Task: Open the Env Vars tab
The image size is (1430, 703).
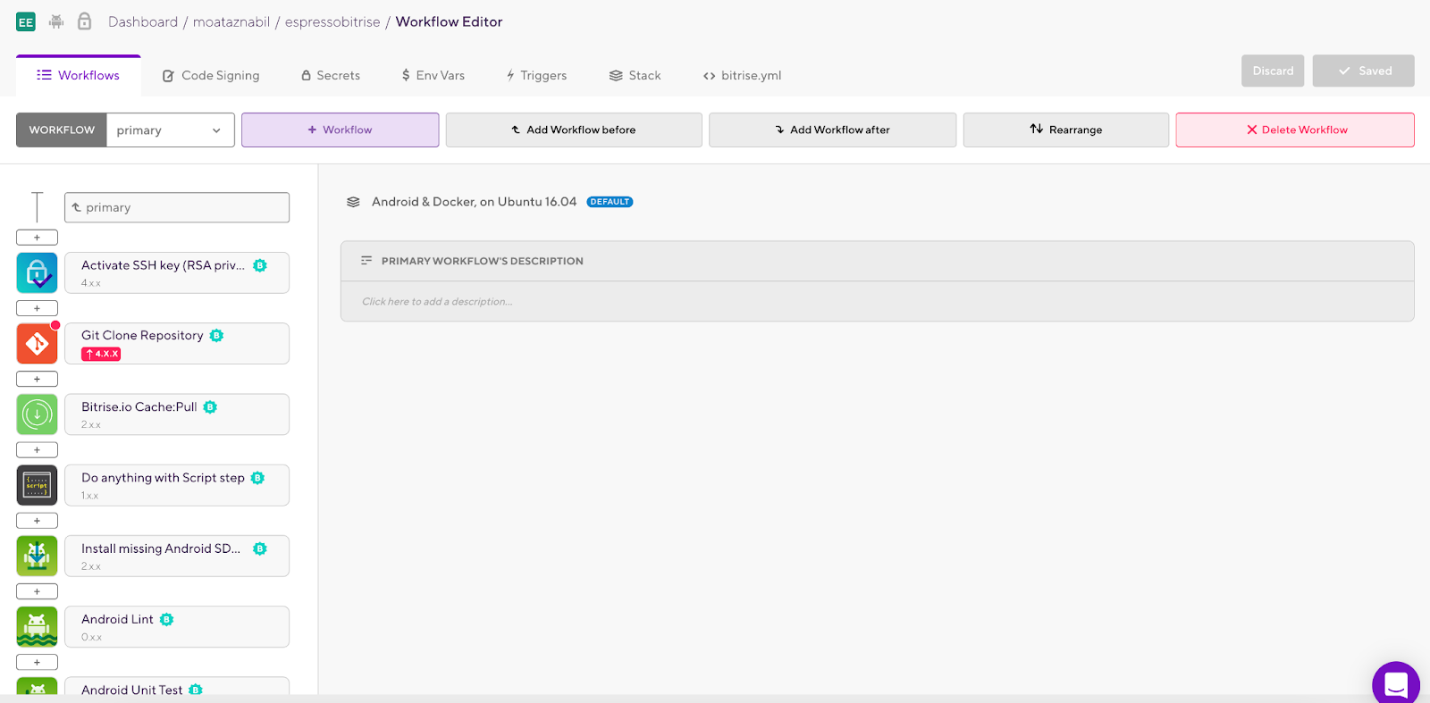Action: (x=433, y=76)
